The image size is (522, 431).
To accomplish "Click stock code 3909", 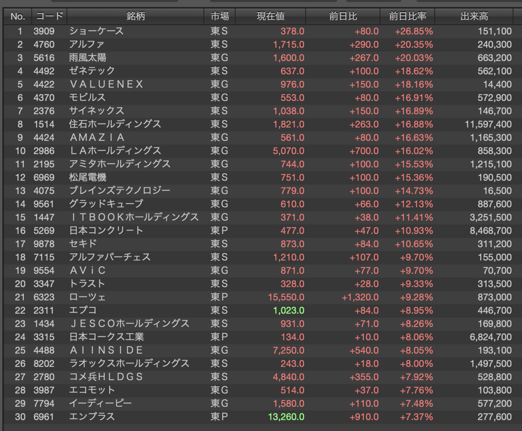I will tap(44, 31).
